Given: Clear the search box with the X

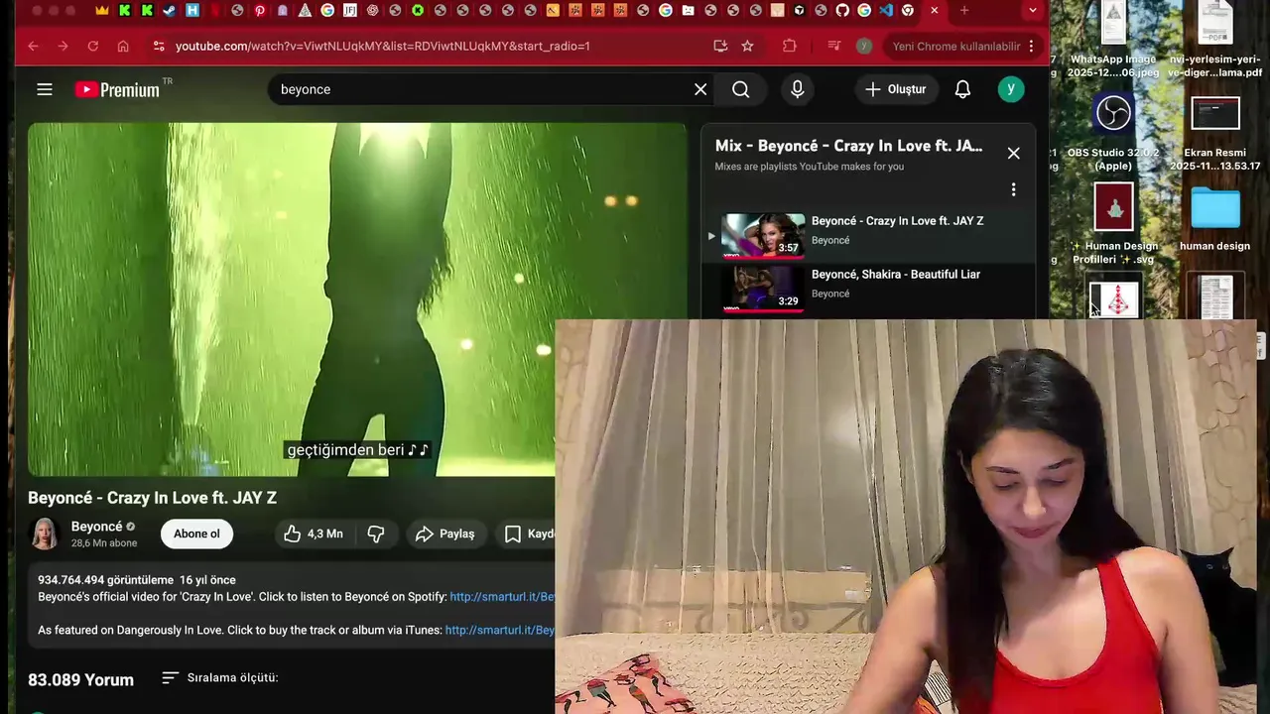Looking at the screenshot, I should pyautogui.click(x=700, y=89).
